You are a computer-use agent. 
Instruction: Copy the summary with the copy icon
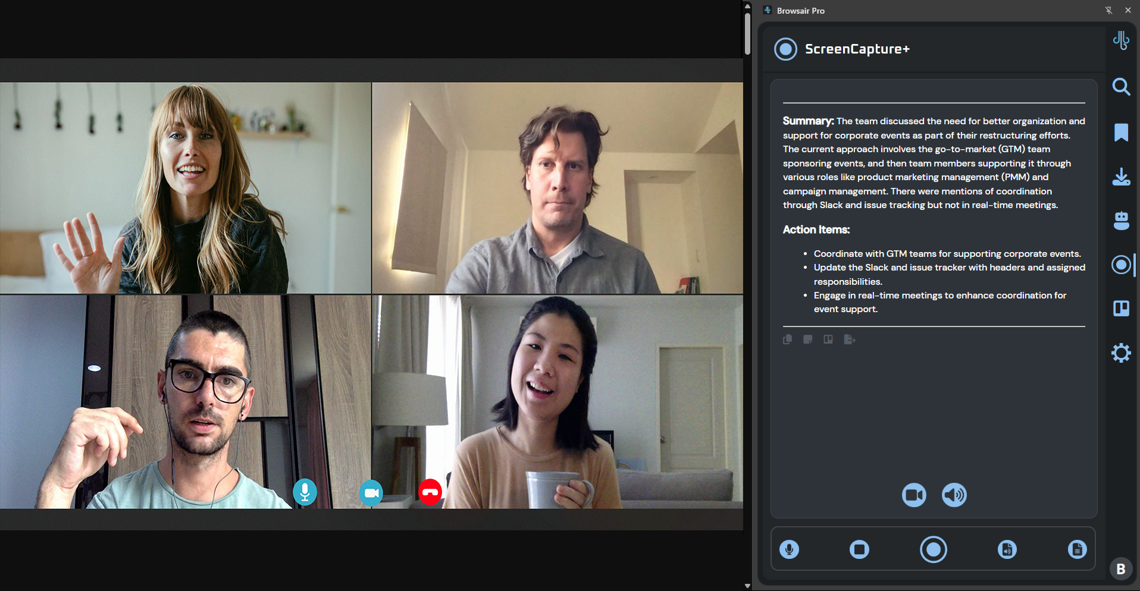pyautogui.click(x=787, y=339)
